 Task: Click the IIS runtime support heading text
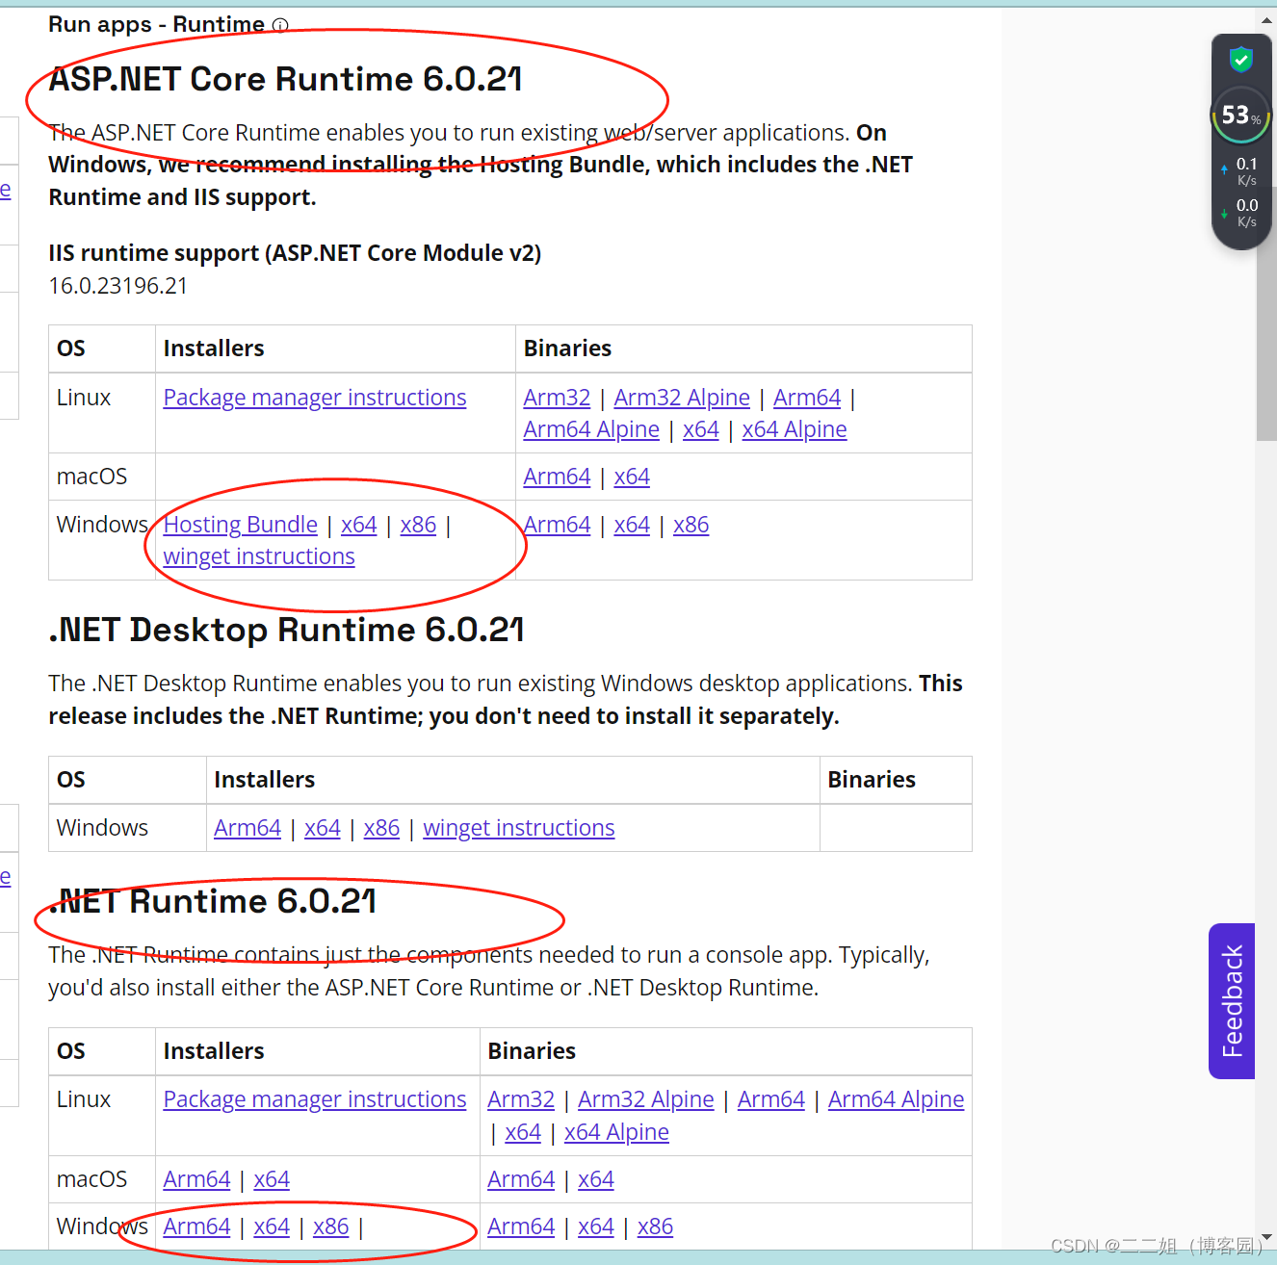click(295, 253)
